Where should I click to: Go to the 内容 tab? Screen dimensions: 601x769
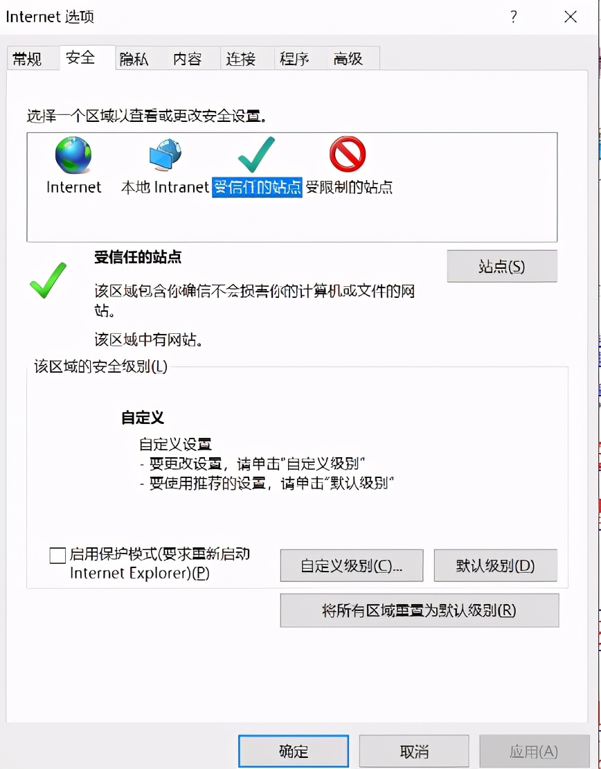(x=187, y=60)
